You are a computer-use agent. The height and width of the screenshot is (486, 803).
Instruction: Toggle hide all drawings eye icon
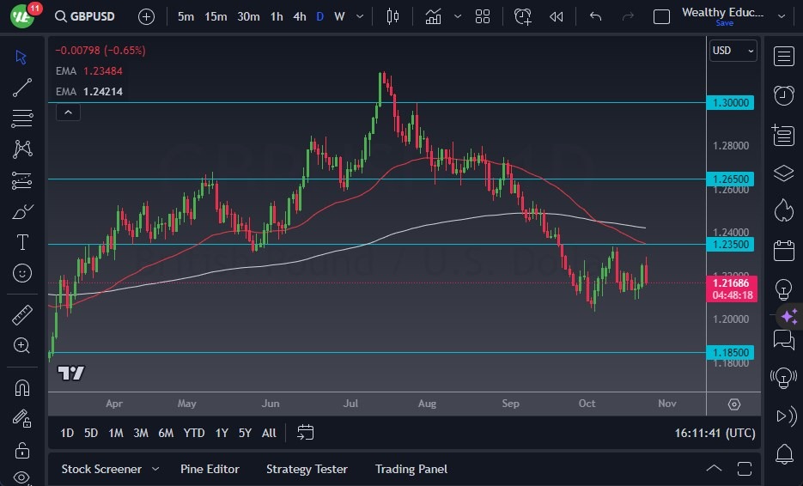tap(22, 477)
